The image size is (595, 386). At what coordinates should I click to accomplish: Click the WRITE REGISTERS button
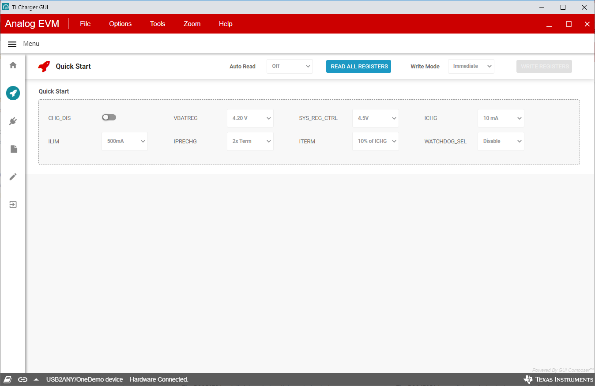click(x=544, y=67)
